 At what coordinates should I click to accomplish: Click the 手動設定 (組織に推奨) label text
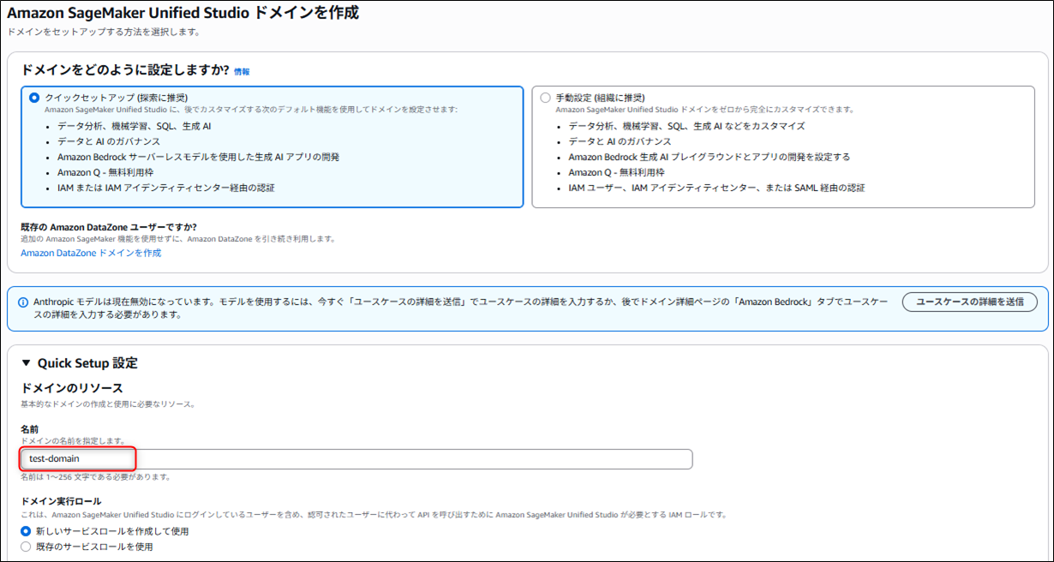point(600,98)
